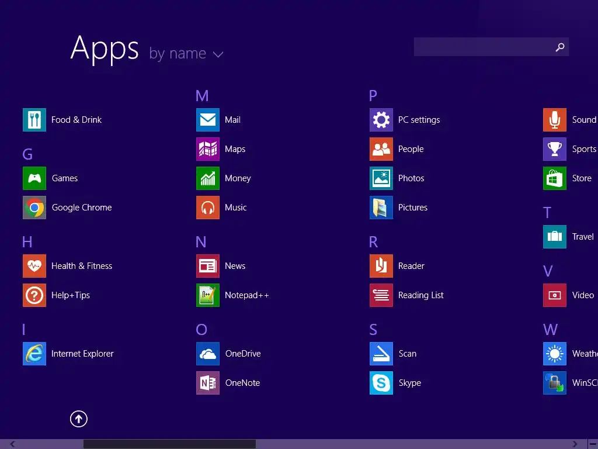The height and width of the screenshot is (449, 598).
Task: Click the W section letter header
Action: 550,330
